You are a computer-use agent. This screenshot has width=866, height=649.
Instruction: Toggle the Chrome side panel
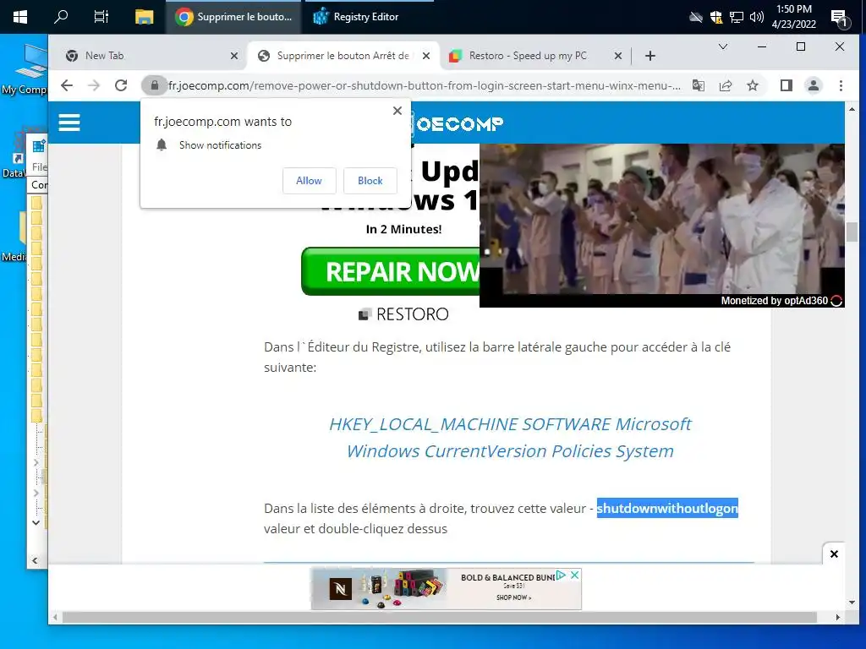click(x=786, y=85)
